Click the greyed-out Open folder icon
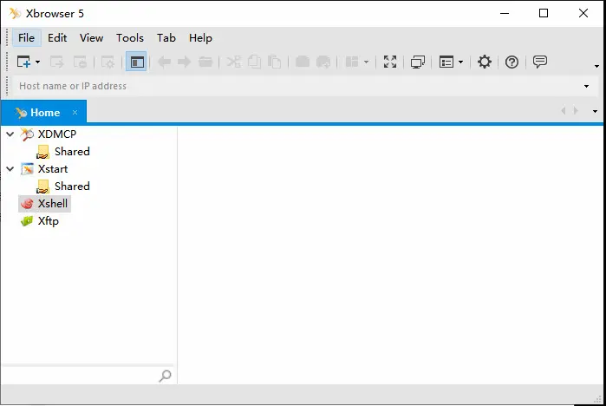The height and width of the screenshot is (406, 606). coord(205,62)
